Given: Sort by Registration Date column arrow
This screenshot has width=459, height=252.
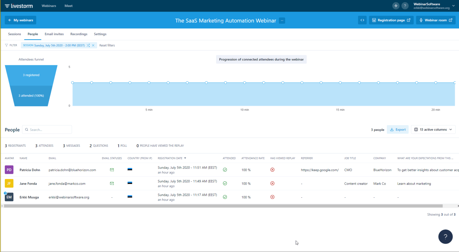Looking at the screenshot, I should [x=185, y=158].
